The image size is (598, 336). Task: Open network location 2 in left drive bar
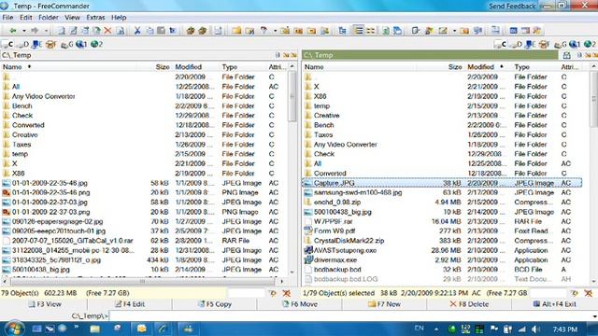[96, 44]
